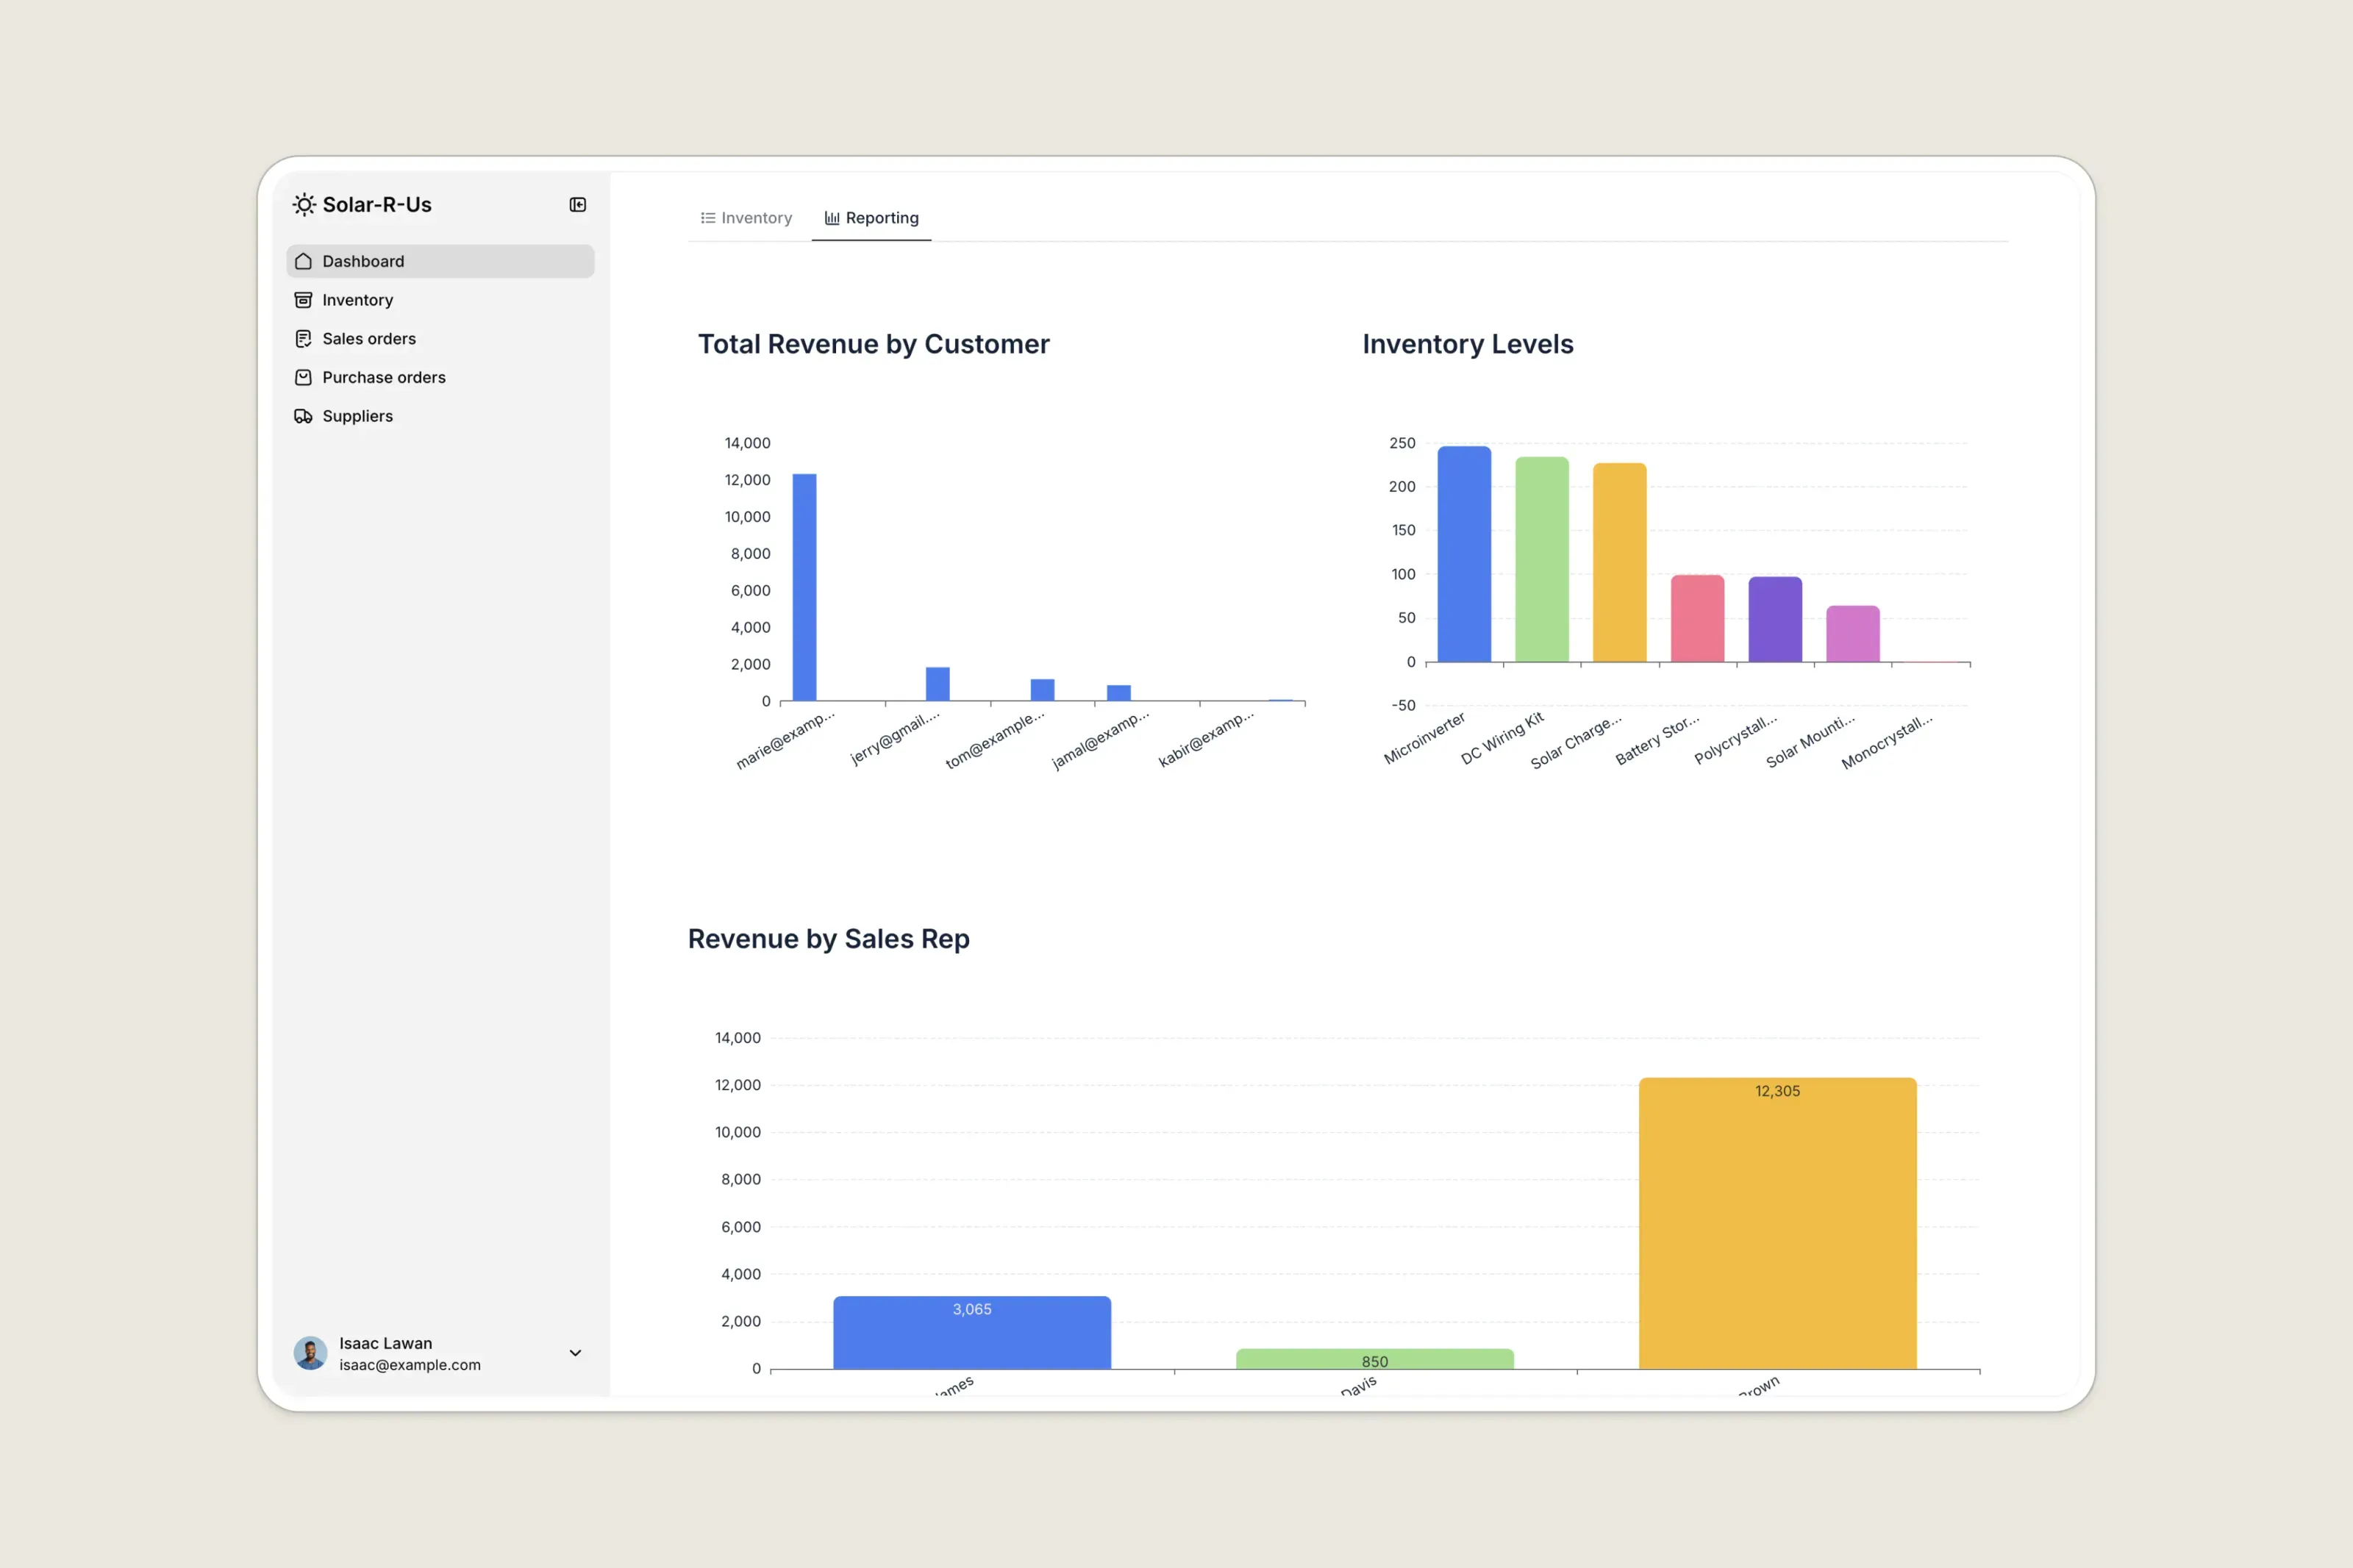The width and height of the screenshot is (2353, 1568).
Task: Click the bar chart icon on Reporting tab
Action: coord(832,218)
